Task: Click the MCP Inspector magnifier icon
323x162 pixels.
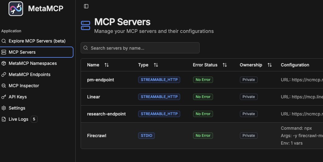Action: click(x=4, y=86)
